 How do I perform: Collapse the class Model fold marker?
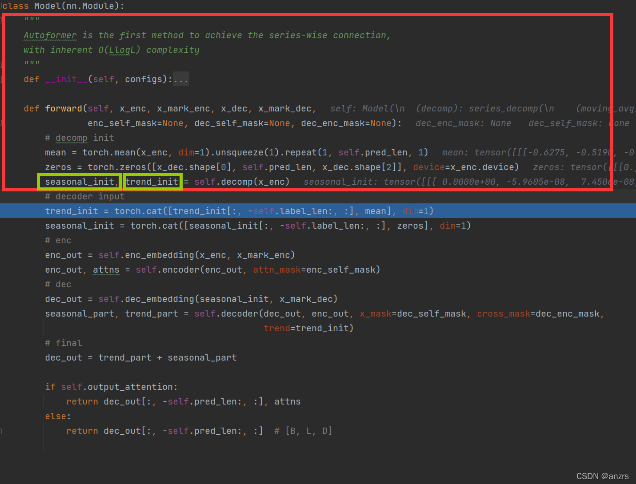point(1,6)
